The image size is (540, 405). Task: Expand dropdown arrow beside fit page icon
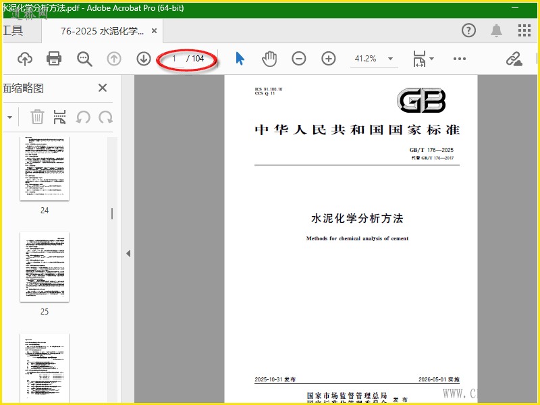click(x=431, y=59)
